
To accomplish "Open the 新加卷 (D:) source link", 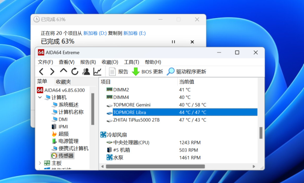I will click(95, 33).
